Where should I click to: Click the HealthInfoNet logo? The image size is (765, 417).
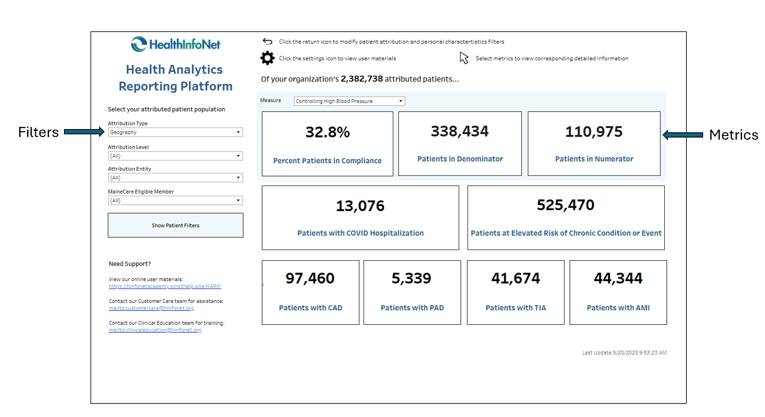coord(175,44)
